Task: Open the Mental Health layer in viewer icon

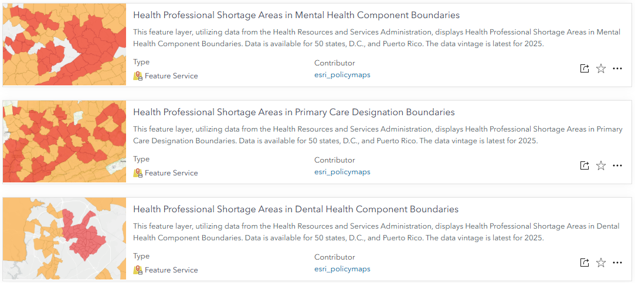Action: [x=584, y=68]
